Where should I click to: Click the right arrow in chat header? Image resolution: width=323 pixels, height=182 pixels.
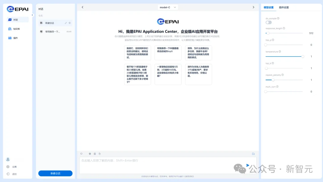pos(253,7)
